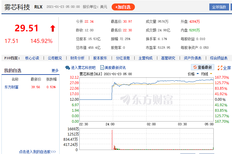
Task: Open 公司概况 F10 tab
Action: pyautogui.click(x=55, y=58)
